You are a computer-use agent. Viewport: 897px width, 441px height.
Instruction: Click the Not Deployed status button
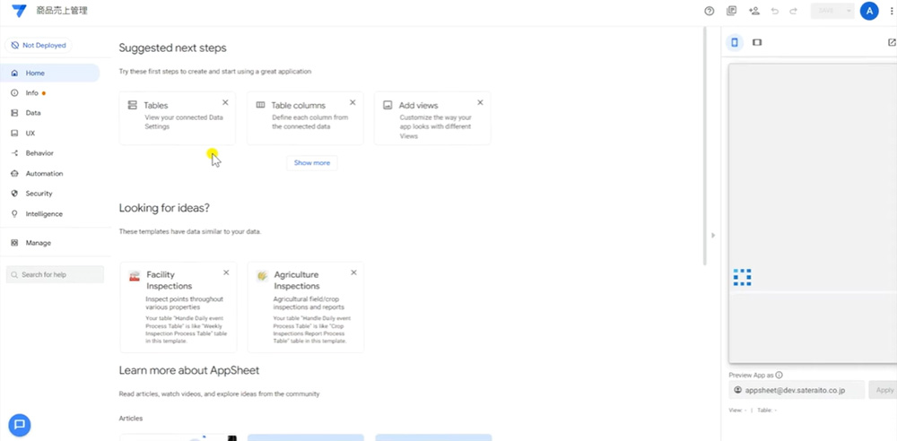pos(39,45)
